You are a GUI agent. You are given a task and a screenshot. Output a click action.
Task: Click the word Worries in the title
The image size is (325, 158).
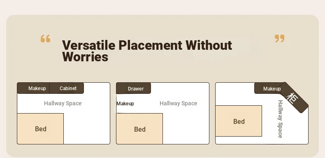tap(85, 57)
